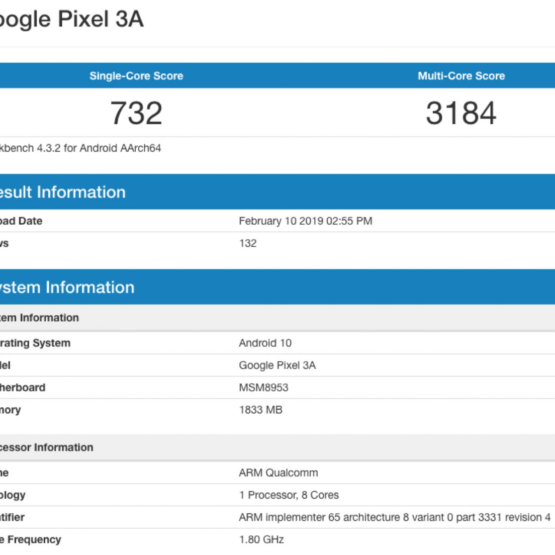Click the 1 Processor, 8 Cores topology value
This screenshot has height=555, width=555.
coord(289,495)
